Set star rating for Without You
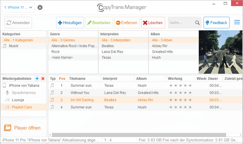243x144 pixels. point(180,93)
